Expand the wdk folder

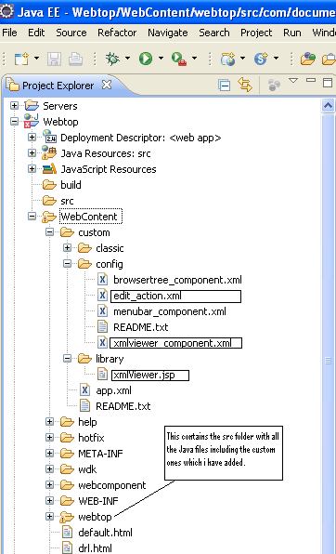[49, 469]
